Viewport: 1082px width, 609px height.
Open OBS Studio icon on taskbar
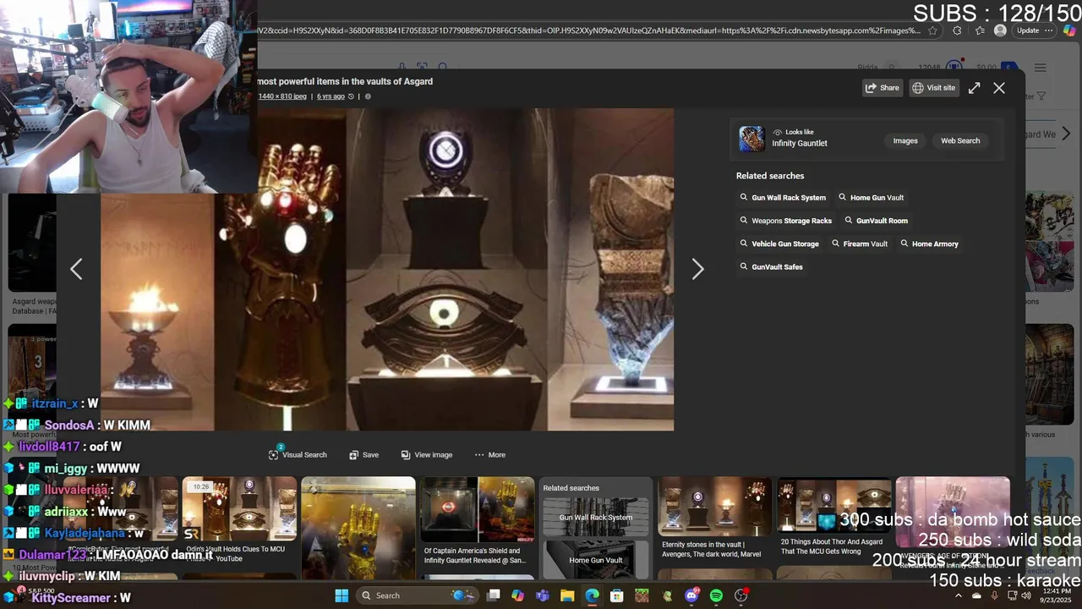coord(741,595)
